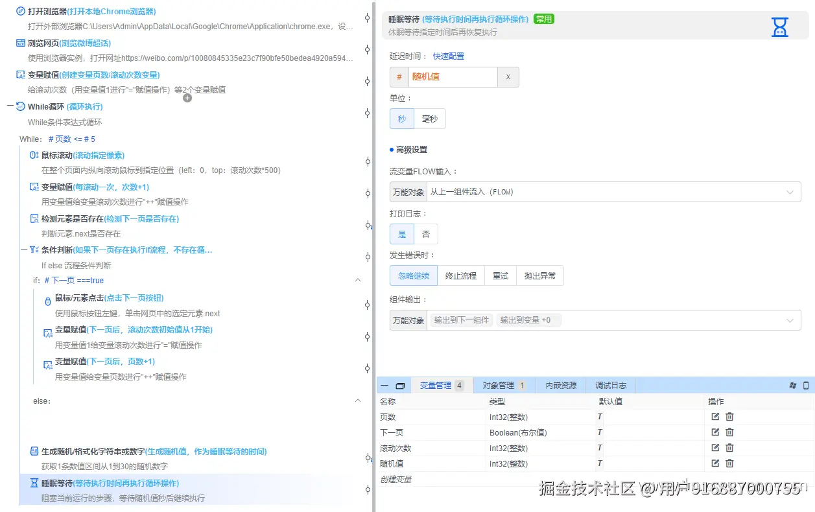Click the 生成随机/格式化字符串 step's icon
The height and width of the screenshot is (512, 815).
coord(34,451)
